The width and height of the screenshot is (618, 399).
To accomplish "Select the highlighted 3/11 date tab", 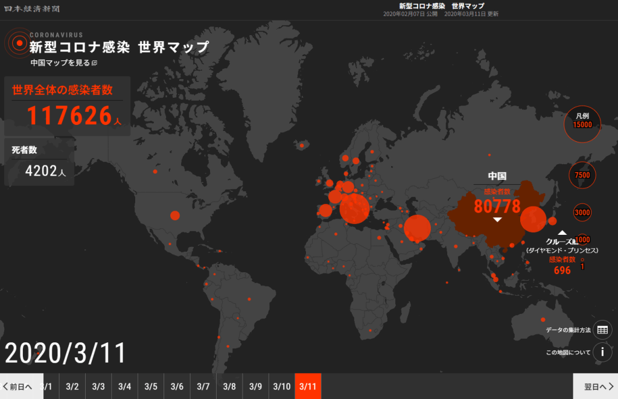I will [x=308, y=386].
